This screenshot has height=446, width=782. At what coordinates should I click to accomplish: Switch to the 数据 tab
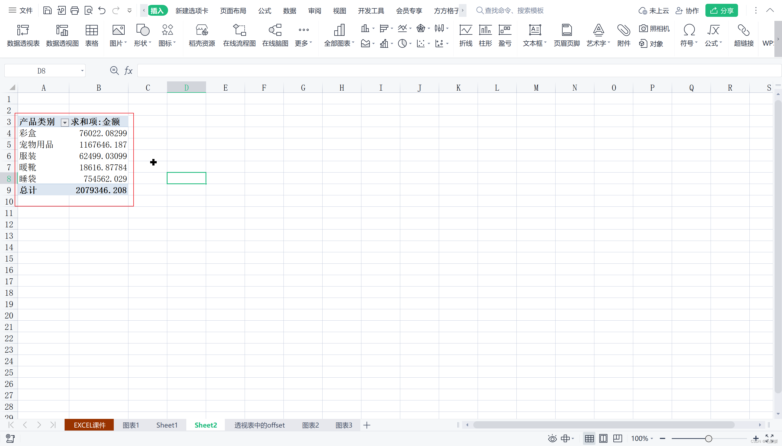[290, 11]
